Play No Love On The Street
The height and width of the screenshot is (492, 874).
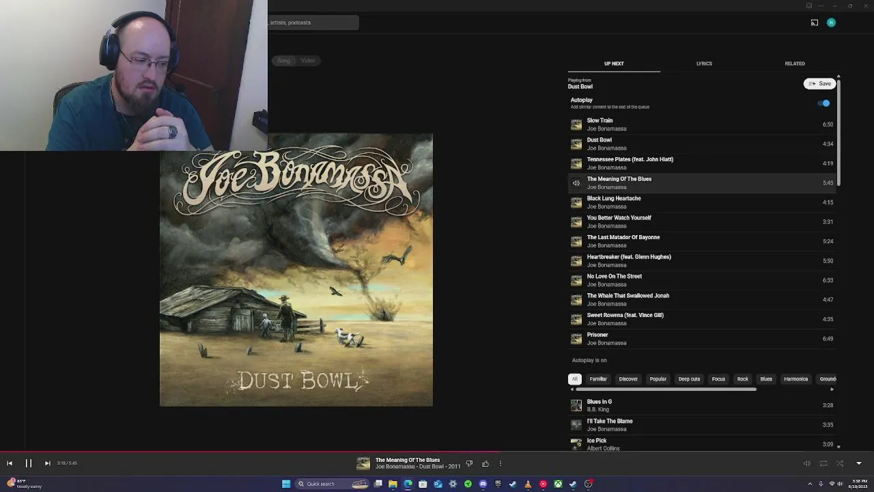point(702,280)
